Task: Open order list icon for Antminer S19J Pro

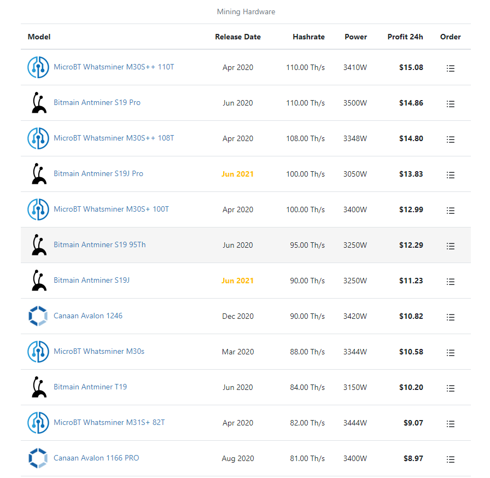Action: tap(450, 175)
